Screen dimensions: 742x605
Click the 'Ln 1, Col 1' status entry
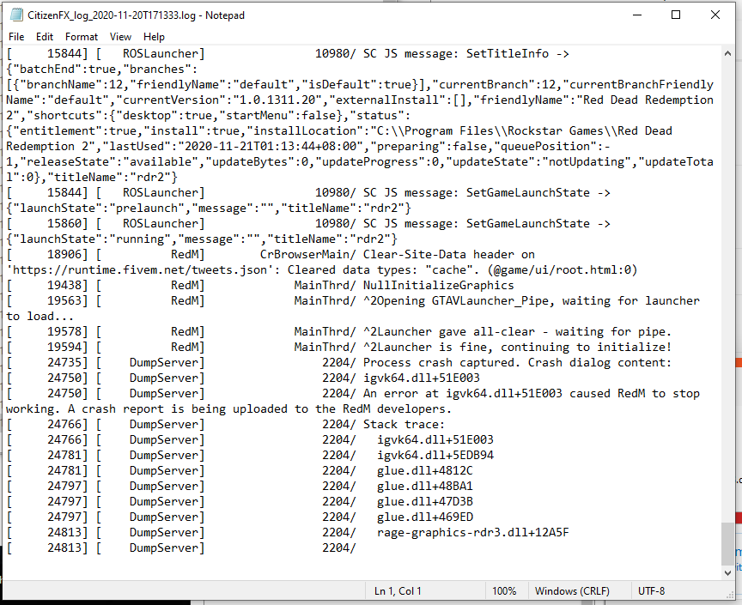398,590
